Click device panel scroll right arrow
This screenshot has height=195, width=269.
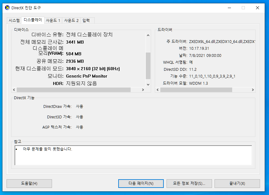click(143, 90)
